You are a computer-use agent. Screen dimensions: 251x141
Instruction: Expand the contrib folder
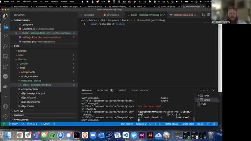click(x=24, y=63)
